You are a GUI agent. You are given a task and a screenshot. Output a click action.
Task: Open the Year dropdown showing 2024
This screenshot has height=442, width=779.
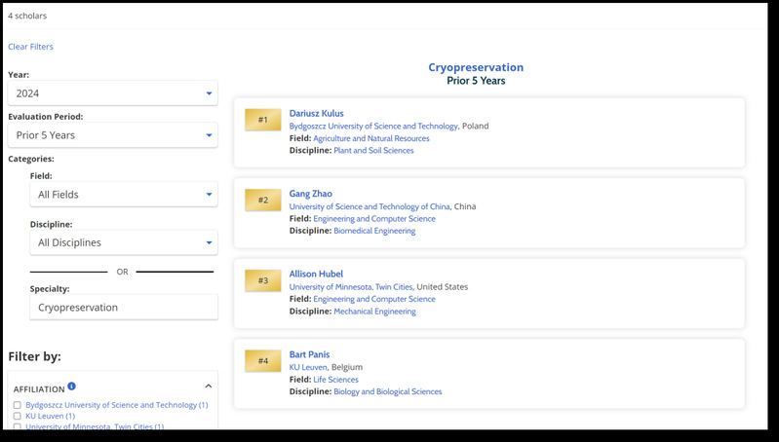(113, 93)
